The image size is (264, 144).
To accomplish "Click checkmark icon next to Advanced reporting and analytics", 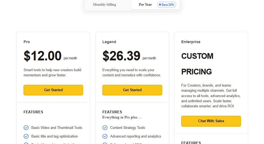I will point(105,136).
